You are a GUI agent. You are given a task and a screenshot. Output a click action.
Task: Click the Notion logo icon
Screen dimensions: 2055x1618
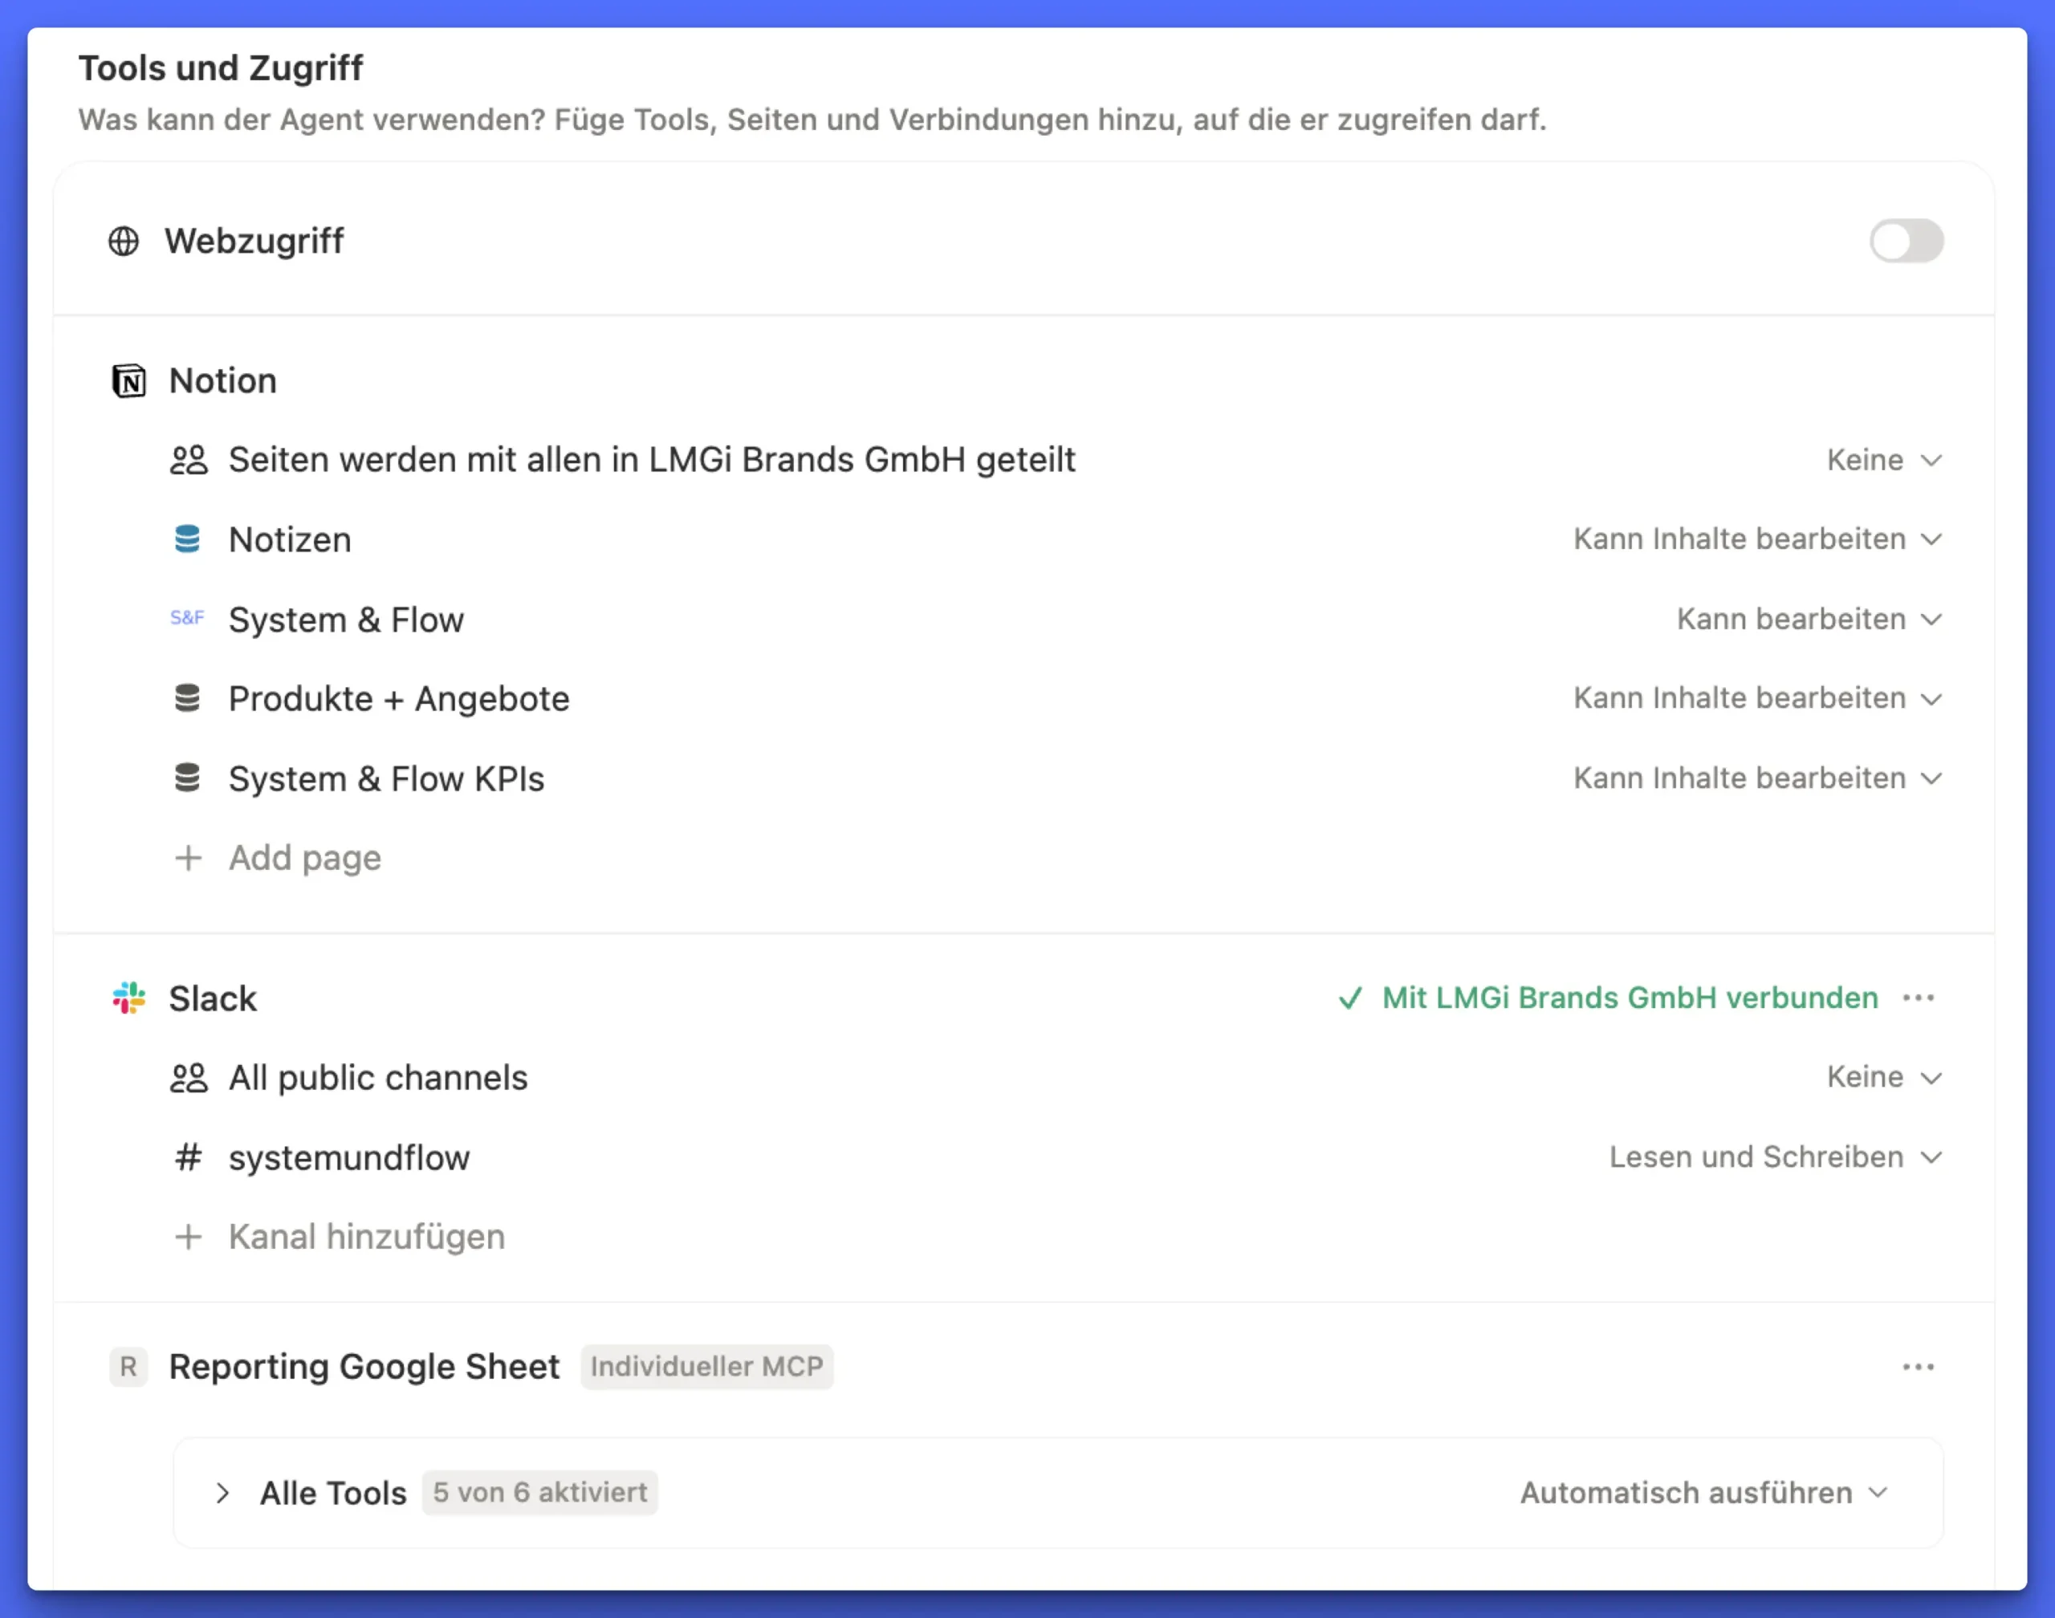(x=129, y=380)
